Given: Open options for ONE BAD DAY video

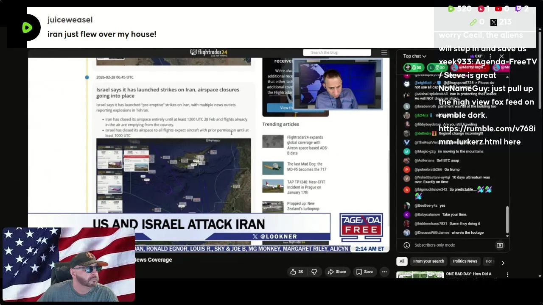Looking at the screenshot, I should click(507, 275).
